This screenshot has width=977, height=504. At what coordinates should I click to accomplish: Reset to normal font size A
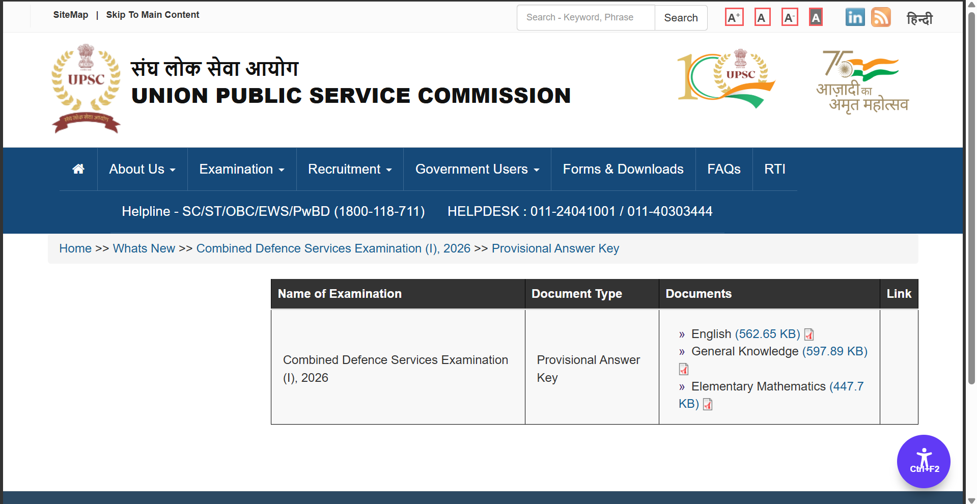(x=762, y=18)
